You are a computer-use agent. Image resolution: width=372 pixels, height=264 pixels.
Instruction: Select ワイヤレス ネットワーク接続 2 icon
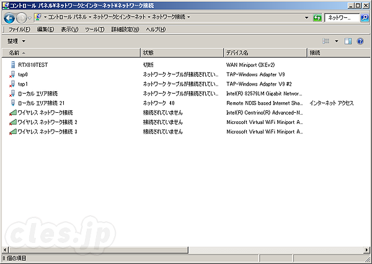[x=13, y=122]
